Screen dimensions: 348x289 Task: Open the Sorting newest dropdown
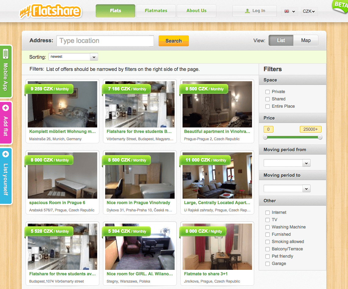coord(73,57)
